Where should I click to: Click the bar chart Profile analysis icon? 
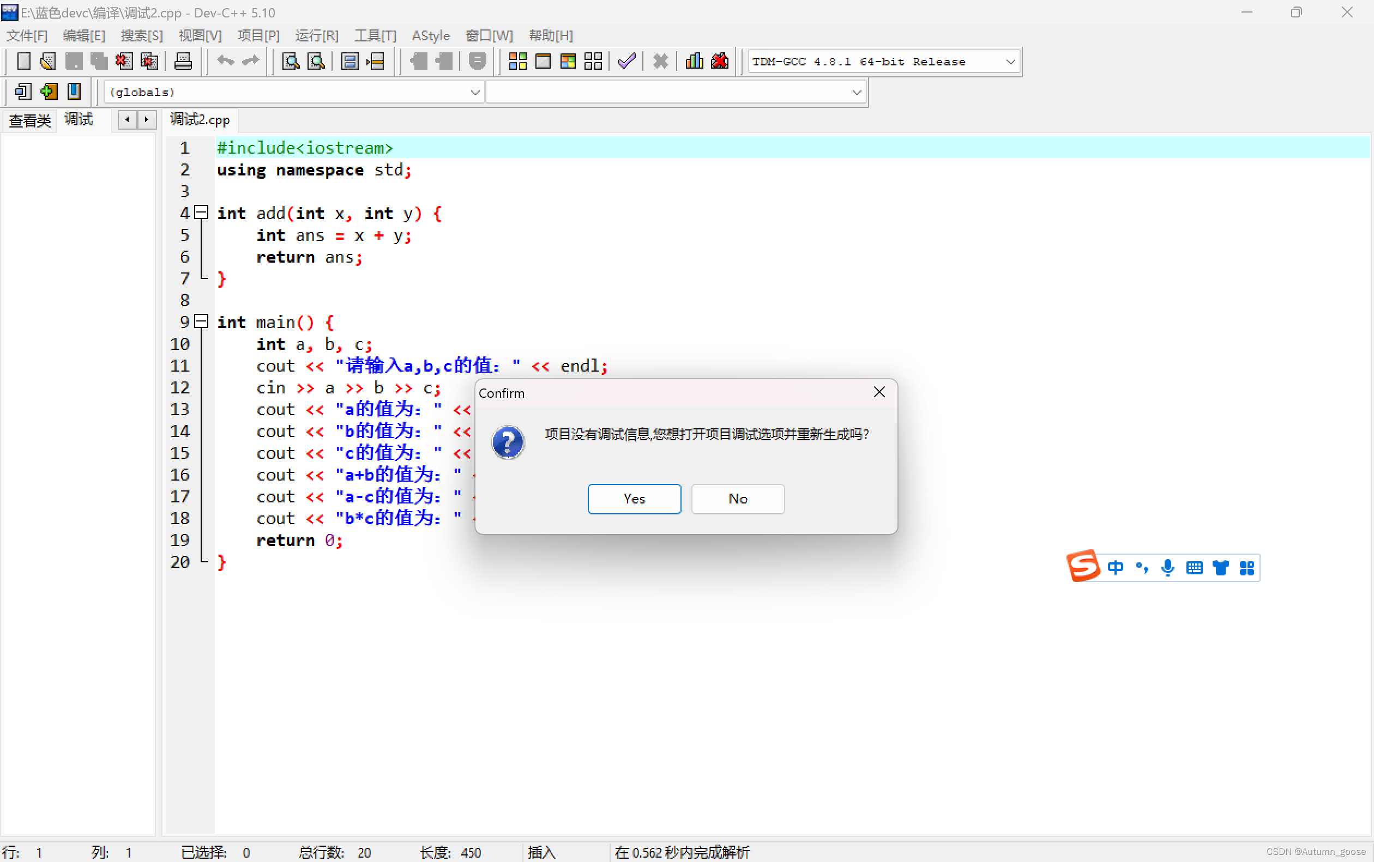tap(694, 61)
